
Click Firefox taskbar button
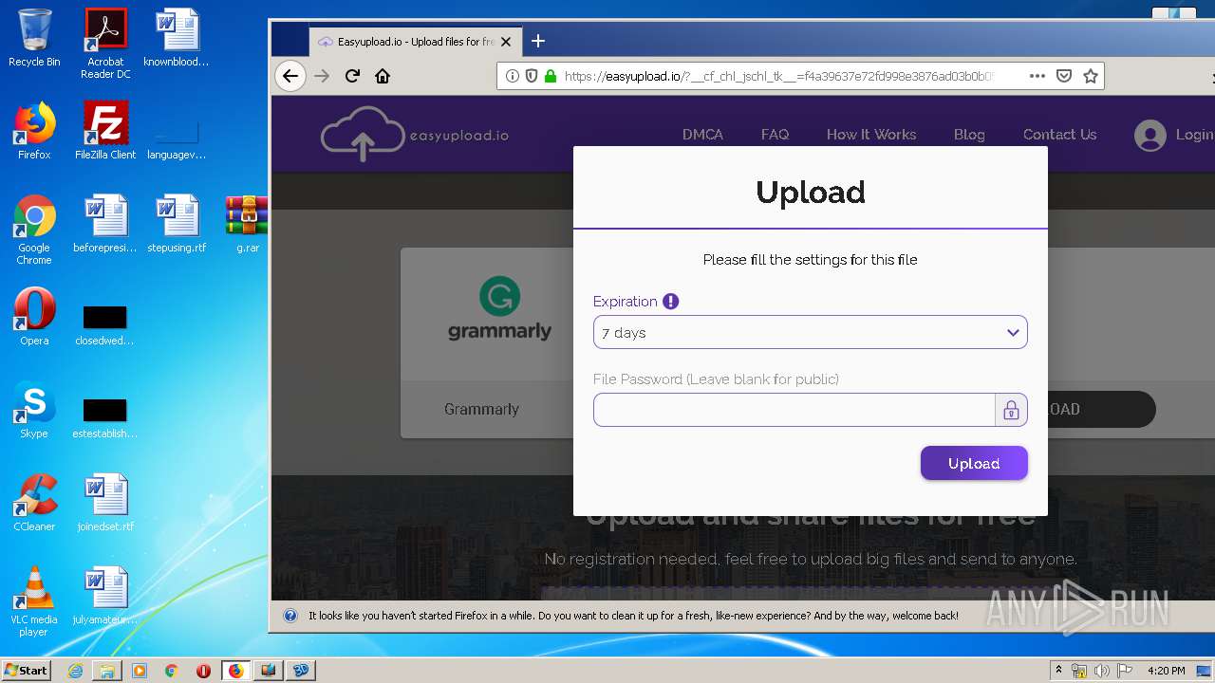pyautogui.click(x=235, y=671)
